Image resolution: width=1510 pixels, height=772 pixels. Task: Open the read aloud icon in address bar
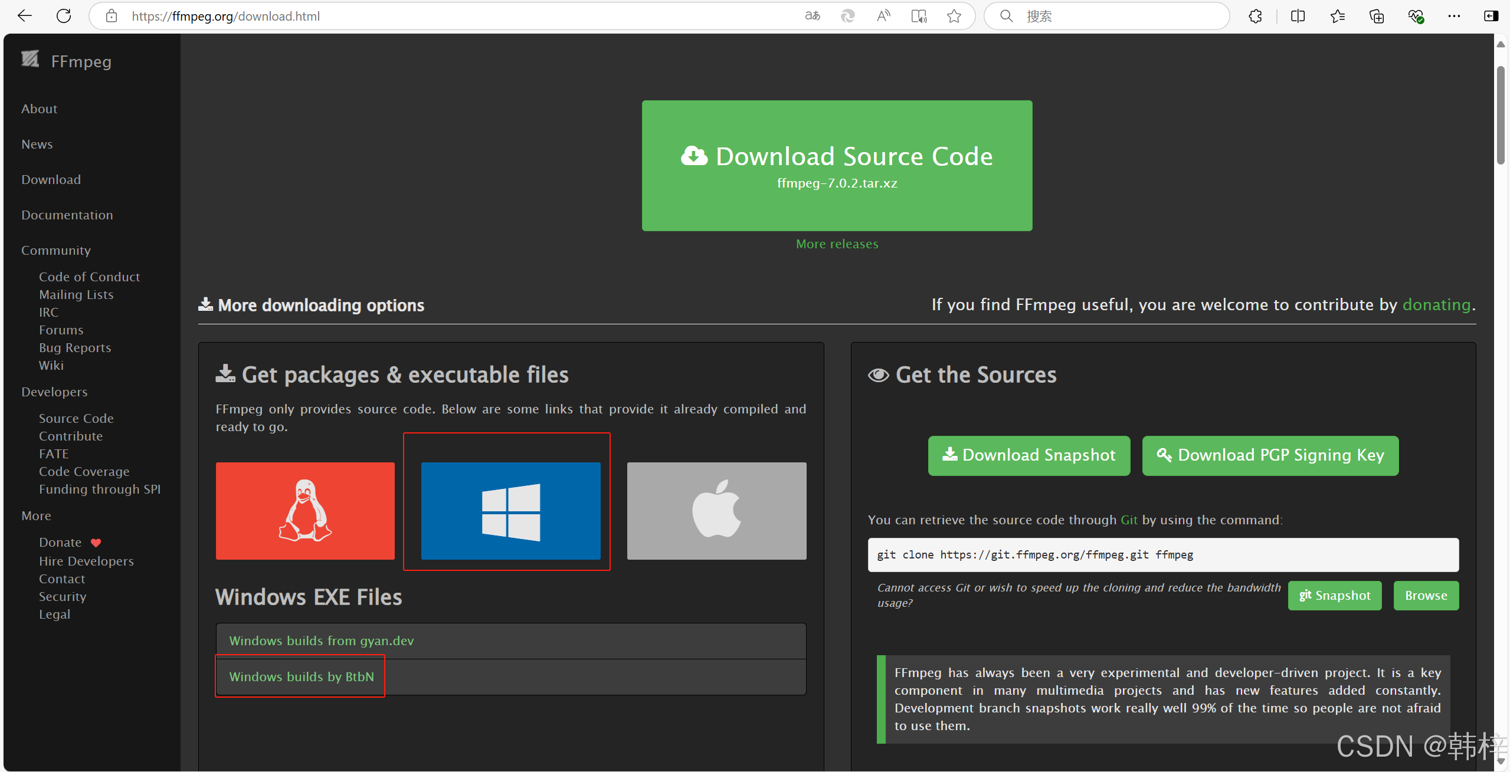883,16
